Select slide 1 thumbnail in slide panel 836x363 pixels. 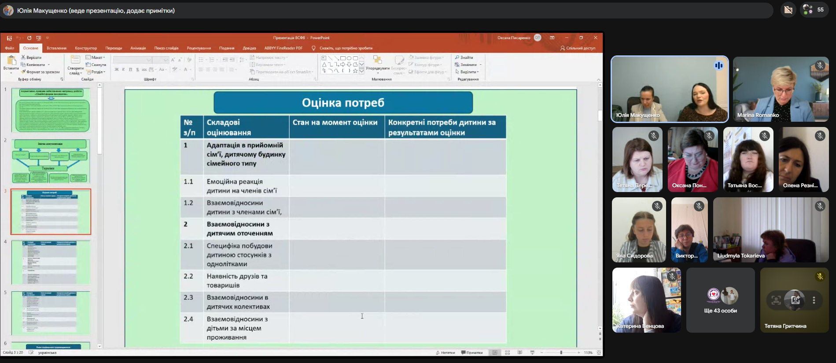pyautogui.click(x=51, y=110)
